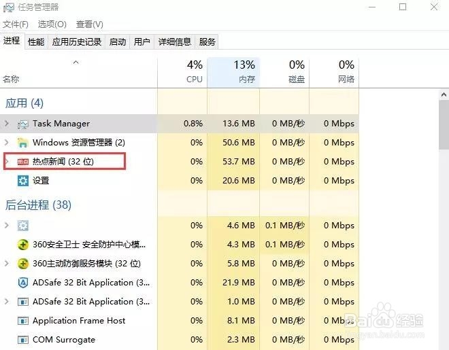
Task: Expand the Windows 资源管理器 (2) group
Action: click(7, 143)
